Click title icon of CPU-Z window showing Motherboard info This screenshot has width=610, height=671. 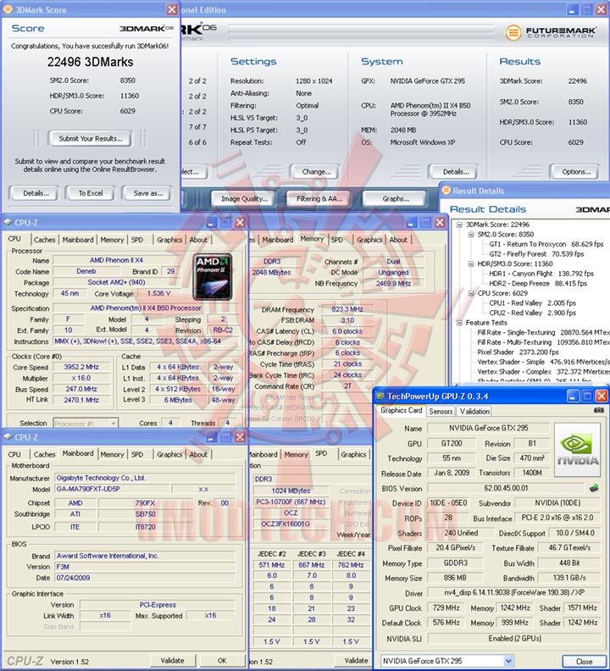(x=8, y=437)
